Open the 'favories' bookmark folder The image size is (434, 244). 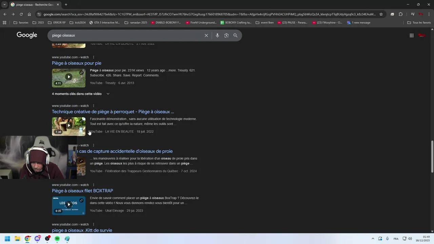pos(21,23)
